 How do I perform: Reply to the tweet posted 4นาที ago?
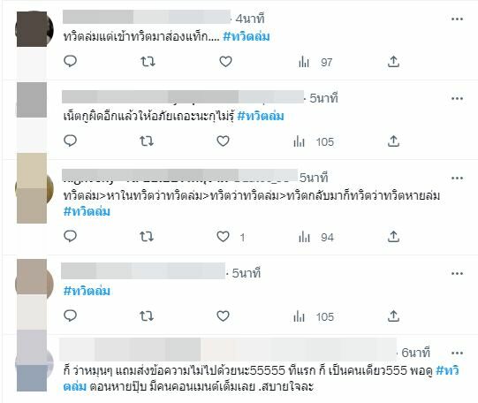70,61
